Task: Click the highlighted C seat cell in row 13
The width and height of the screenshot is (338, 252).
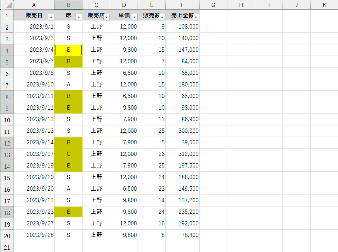Action: (x=68, y=154)
